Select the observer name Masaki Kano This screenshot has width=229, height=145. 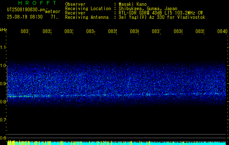point(133,4)
